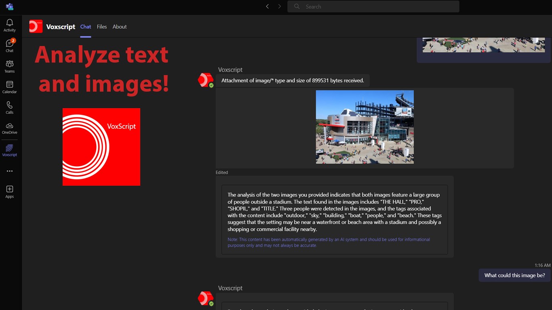Select "What could this image be?" message
The image size is (552, 310).
pyautogui.click(x=515, y=275)
